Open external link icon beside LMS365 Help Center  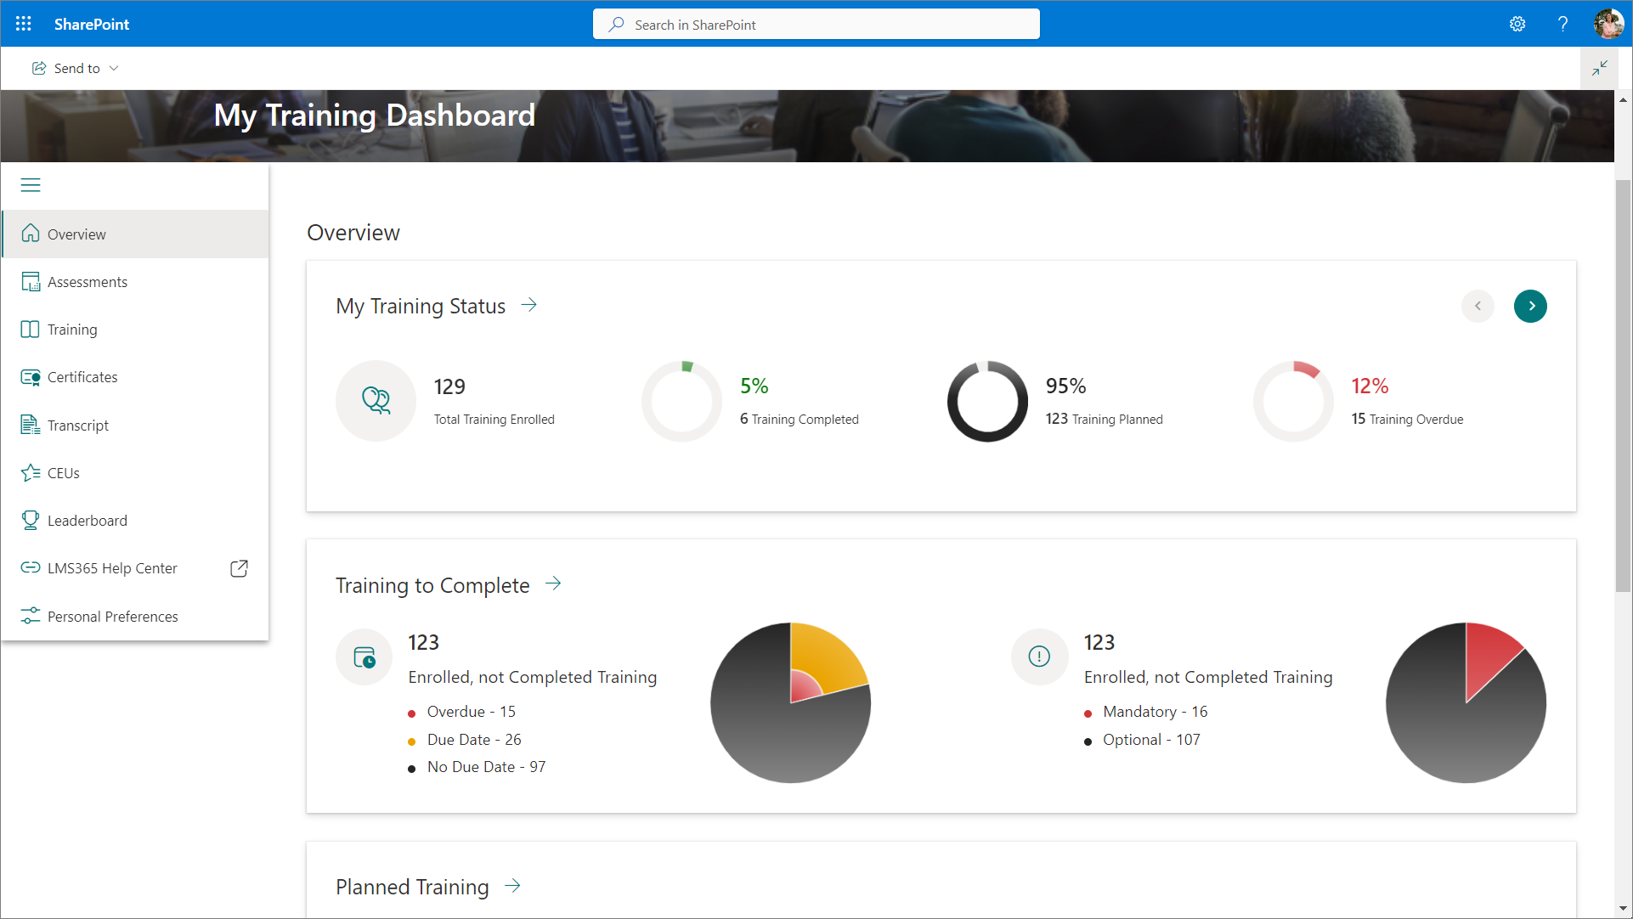pos(239,568)
